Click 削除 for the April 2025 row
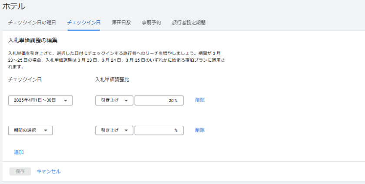Viewport: 365px width, 184px height. point(200,100)
